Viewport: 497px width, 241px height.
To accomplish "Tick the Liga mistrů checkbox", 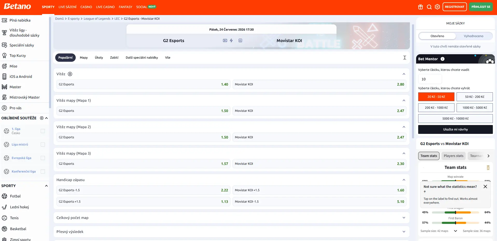I will (x=43, y=144).
